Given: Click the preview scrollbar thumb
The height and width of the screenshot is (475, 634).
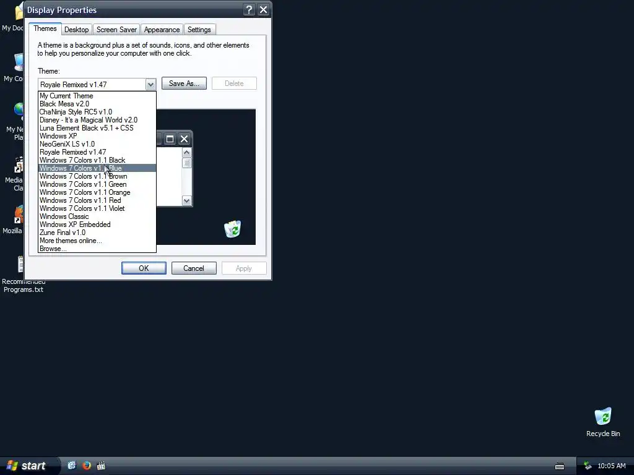Looking at the screenshot, I should point(186,163).
